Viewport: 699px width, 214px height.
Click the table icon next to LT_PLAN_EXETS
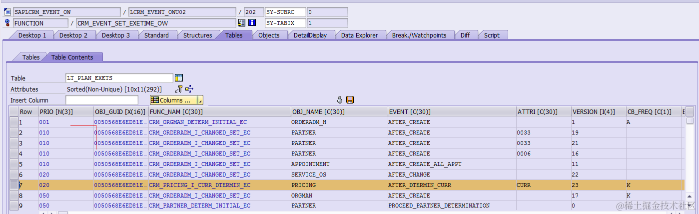point(179,78)
